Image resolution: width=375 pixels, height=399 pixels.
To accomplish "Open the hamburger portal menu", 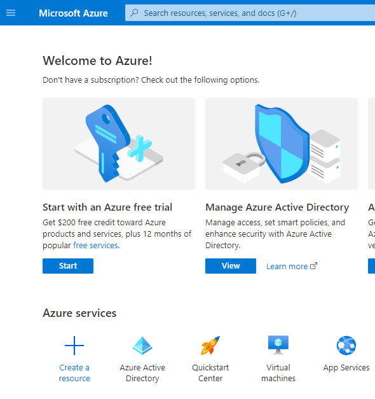I will (11, 13).
